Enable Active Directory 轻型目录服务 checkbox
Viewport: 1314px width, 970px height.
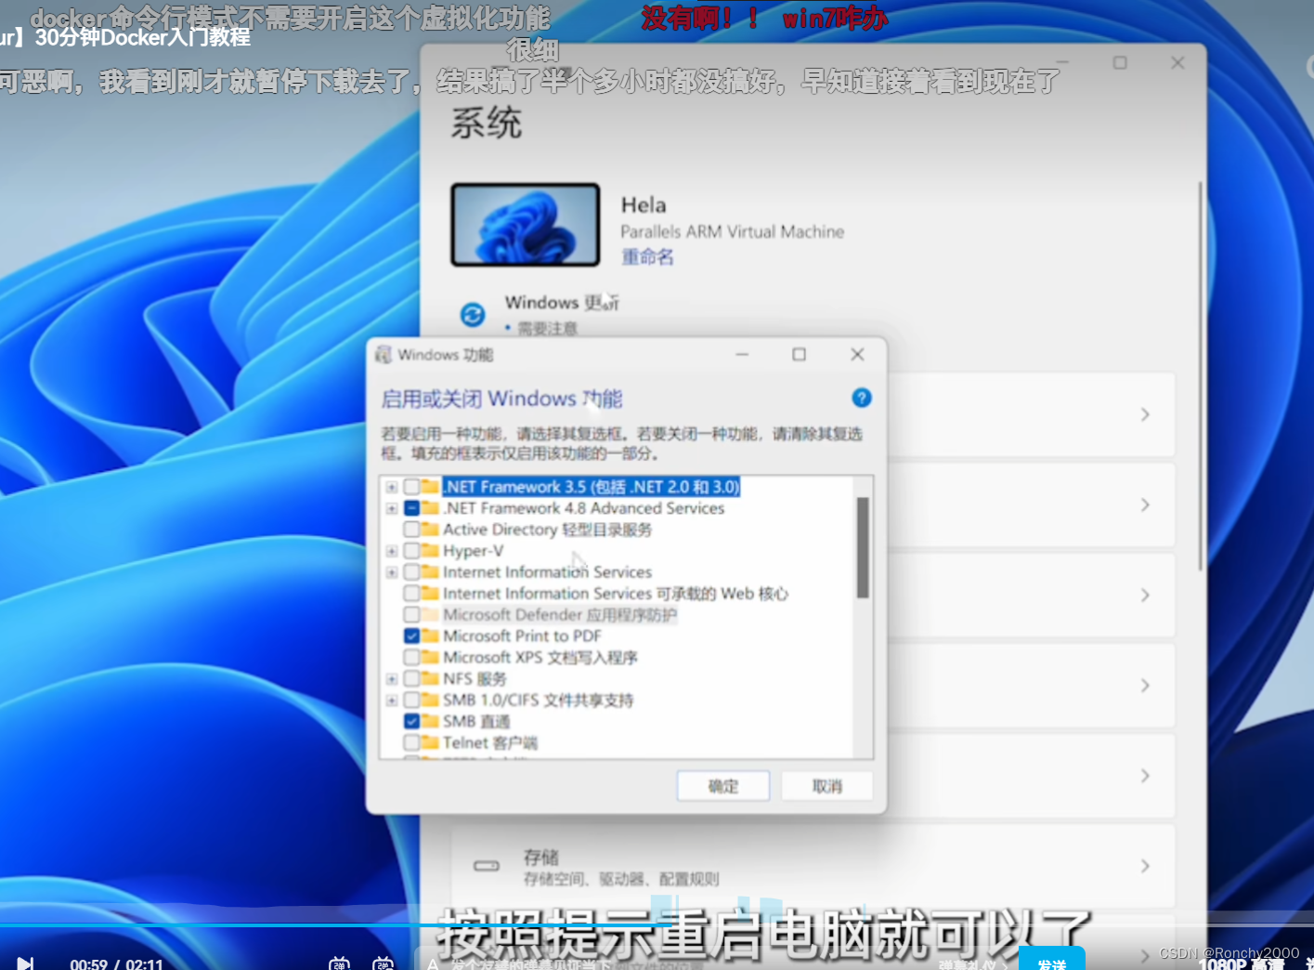(x=411, y=530)
